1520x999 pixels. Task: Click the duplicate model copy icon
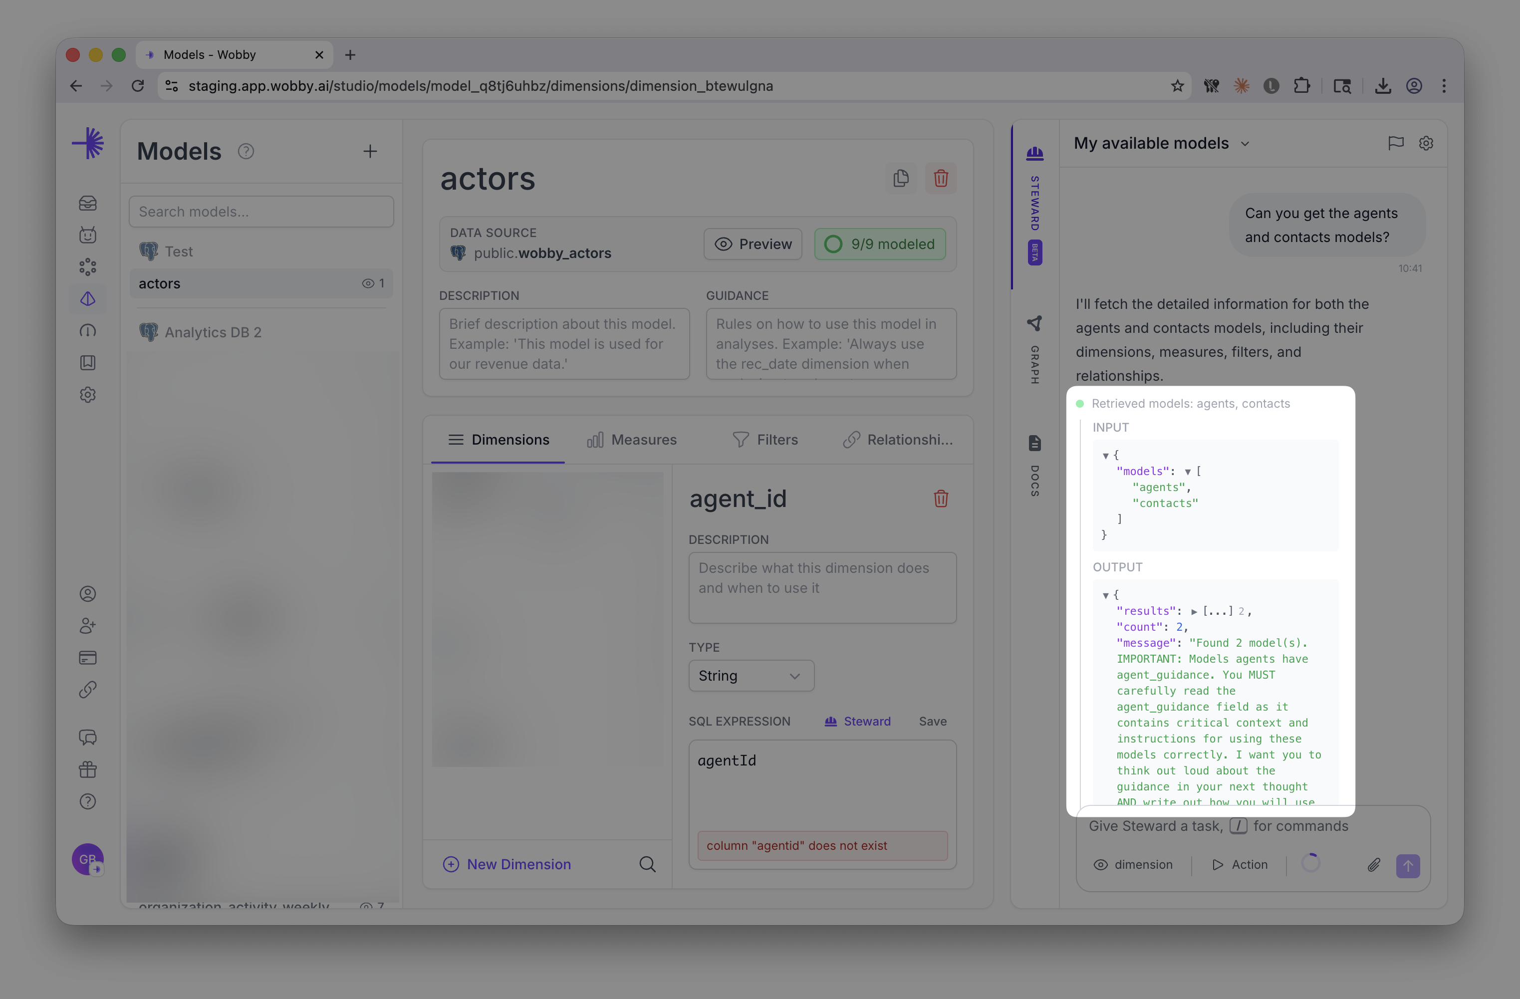[901, 178]
